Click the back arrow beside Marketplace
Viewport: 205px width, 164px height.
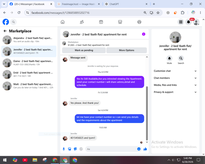pyautogui.click(x=5, y=31)
